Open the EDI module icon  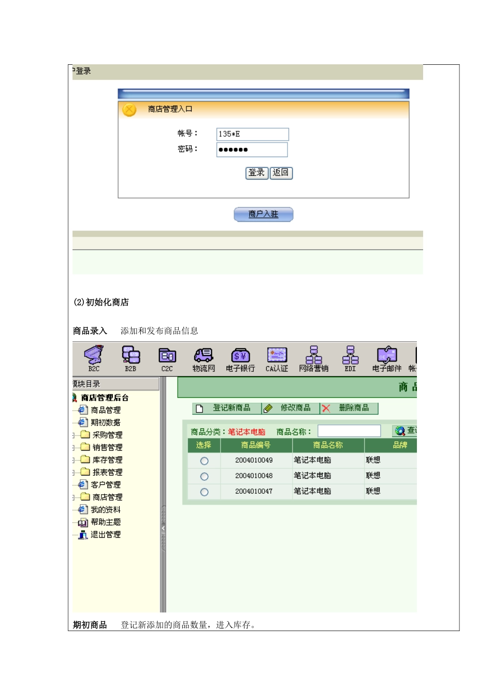point(350,355)
